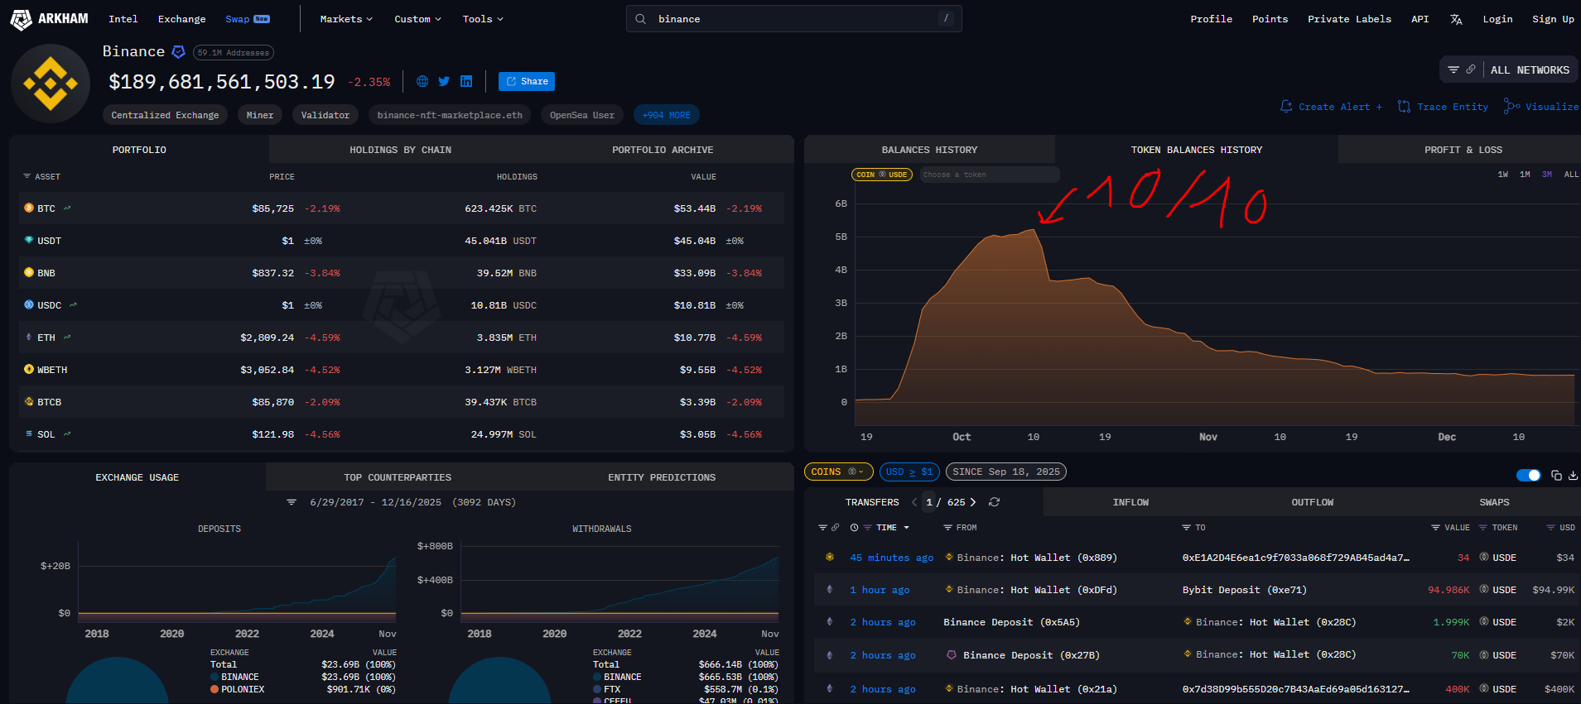Open the Swap page link

(247, 19)
